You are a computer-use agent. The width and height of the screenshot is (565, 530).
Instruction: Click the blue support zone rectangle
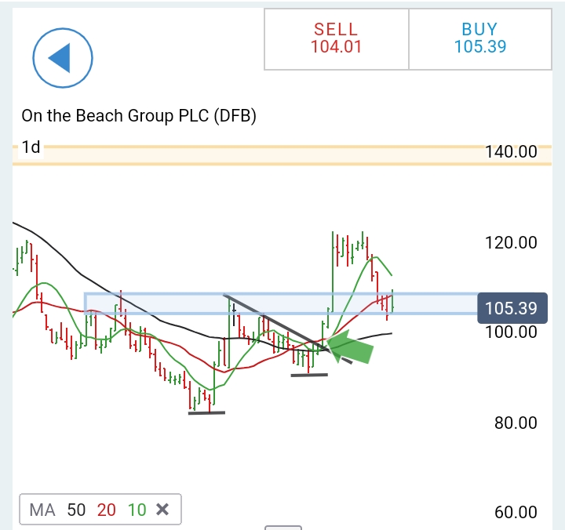click(281, 304)
